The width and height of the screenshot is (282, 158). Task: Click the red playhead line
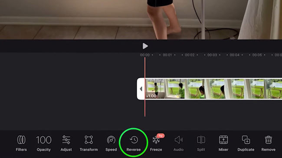coord(145,87)
